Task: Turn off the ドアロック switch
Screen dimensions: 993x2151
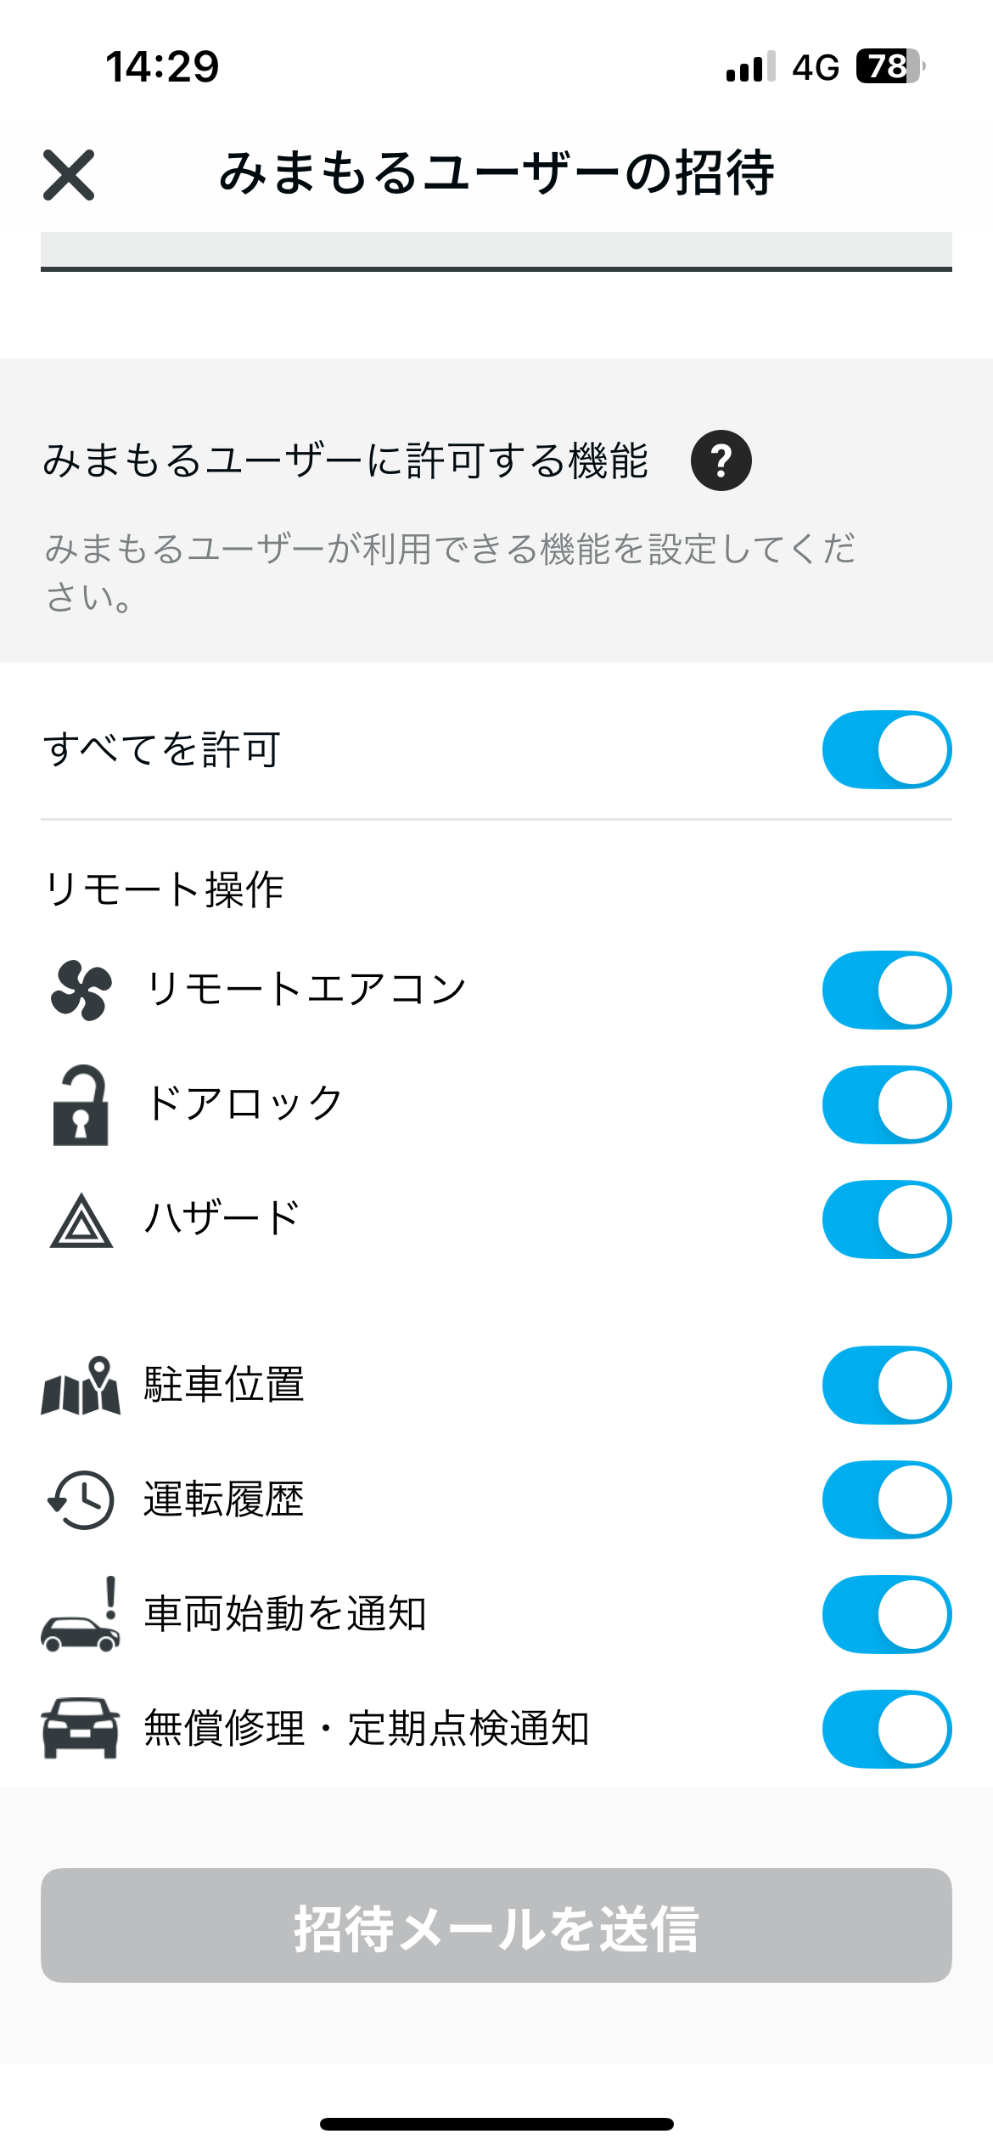Action: [886, 1104]
